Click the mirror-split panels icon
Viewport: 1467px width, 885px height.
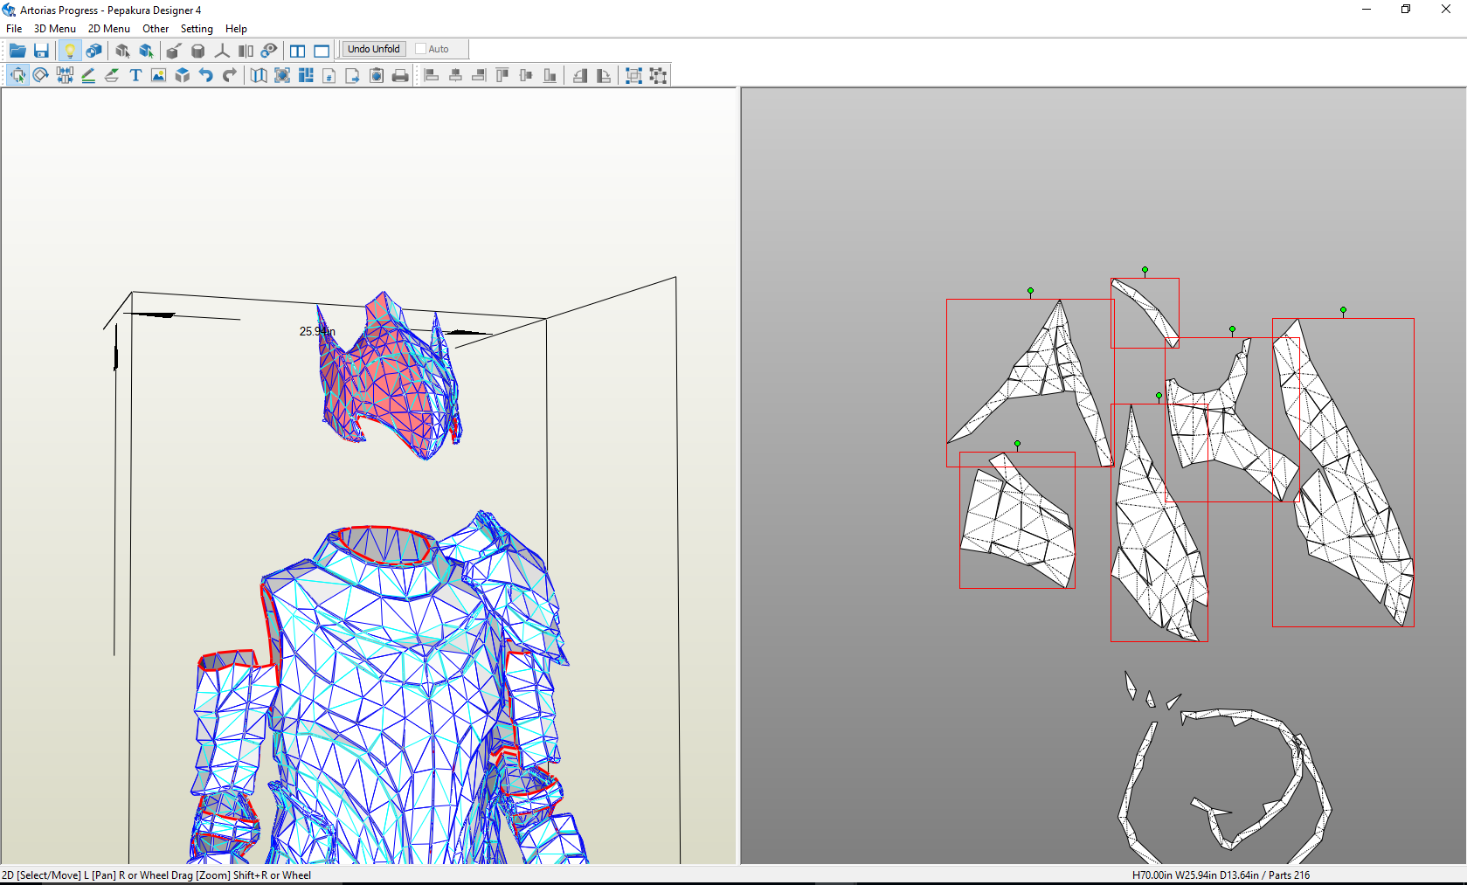[246, 51]
